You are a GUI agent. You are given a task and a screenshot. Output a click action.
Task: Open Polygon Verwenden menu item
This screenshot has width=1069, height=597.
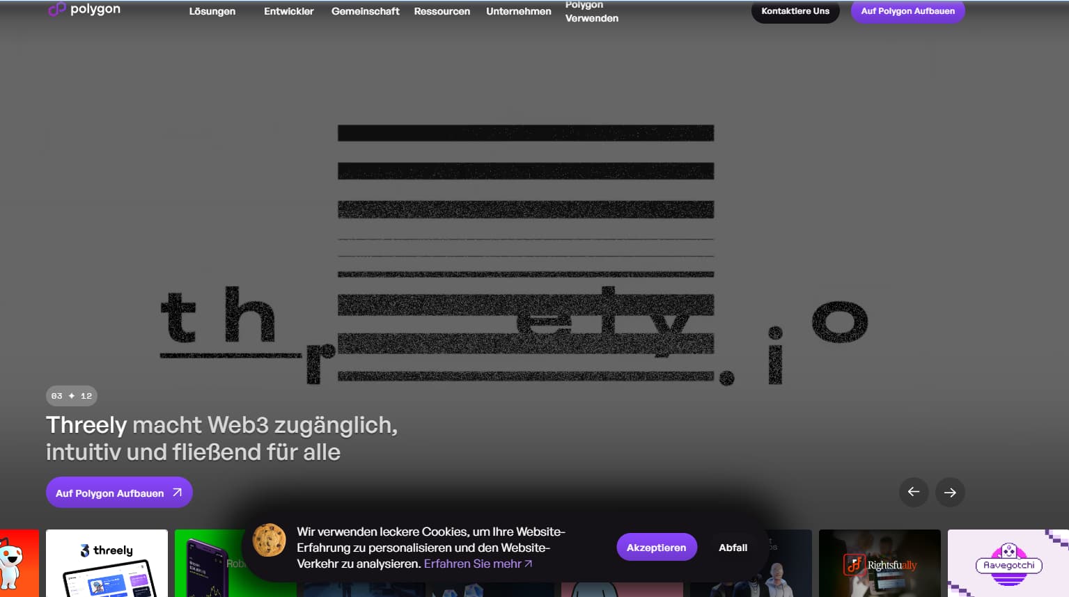pyautogui.click(x=592, y=11)
